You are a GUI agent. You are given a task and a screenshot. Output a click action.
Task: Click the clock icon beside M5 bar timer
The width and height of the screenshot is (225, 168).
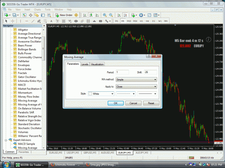[208, 39]
